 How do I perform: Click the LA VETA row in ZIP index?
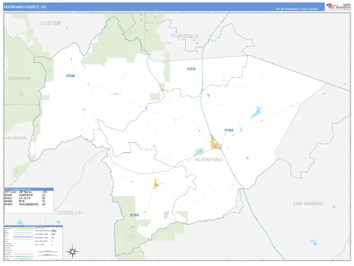click(x=25, y=198)
